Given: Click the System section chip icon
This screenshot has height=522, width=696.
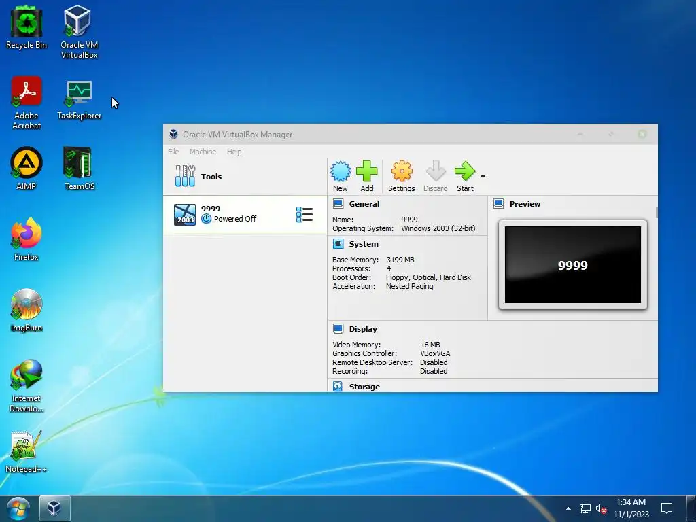Looking at the screenshot, I should coord(338,244).
